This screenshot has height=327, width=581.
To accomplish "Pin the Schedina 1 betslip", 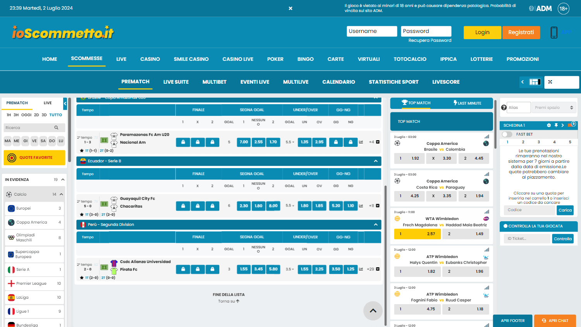I will click(556, 125).
